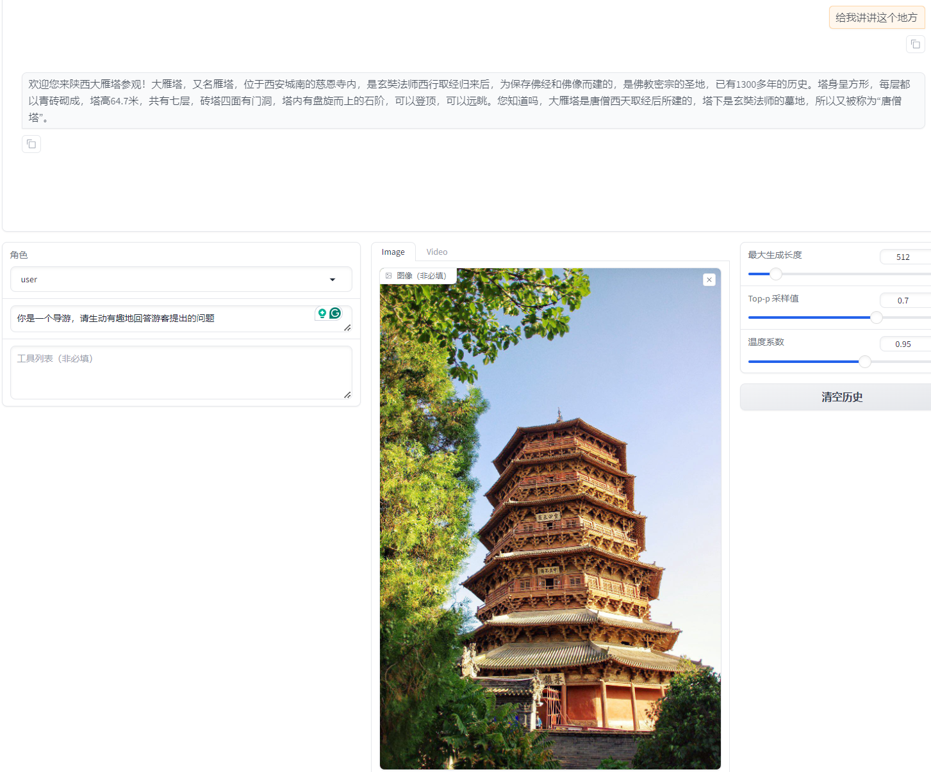
Task: Grab the 工具列表 textarea resize handle
Action: [x=347, y=394]
